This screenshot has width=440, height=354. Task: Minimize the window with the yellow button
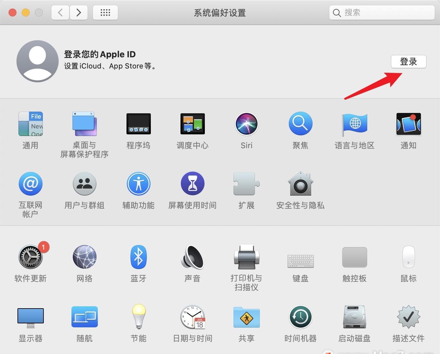point(26,13)
